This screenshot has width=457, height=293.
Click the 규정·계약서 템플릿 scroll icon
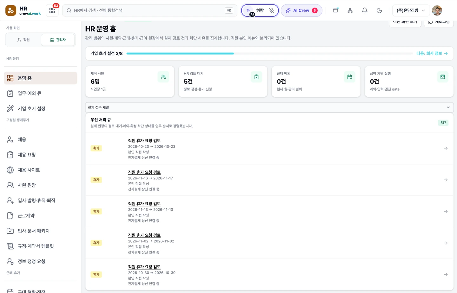click(10, 246)
